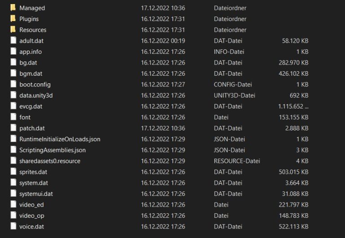Select the data.unity3d file icon
The height and width of the screenshot is (238, 345).
tap(13, 95)
